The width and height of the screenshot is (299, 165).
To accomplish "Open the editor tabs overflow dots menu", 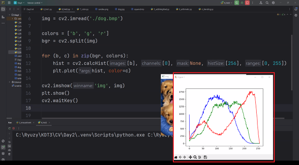I will (x=289, y=9).
